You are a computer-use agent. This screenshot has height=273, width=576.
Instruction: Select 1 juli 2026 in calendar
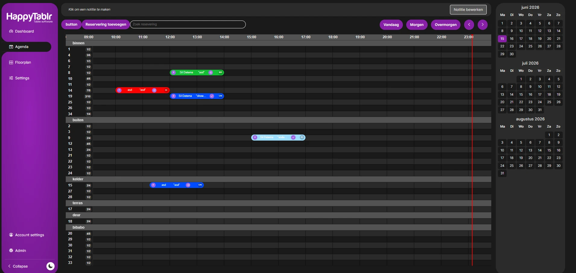click(x=521, y=79)
